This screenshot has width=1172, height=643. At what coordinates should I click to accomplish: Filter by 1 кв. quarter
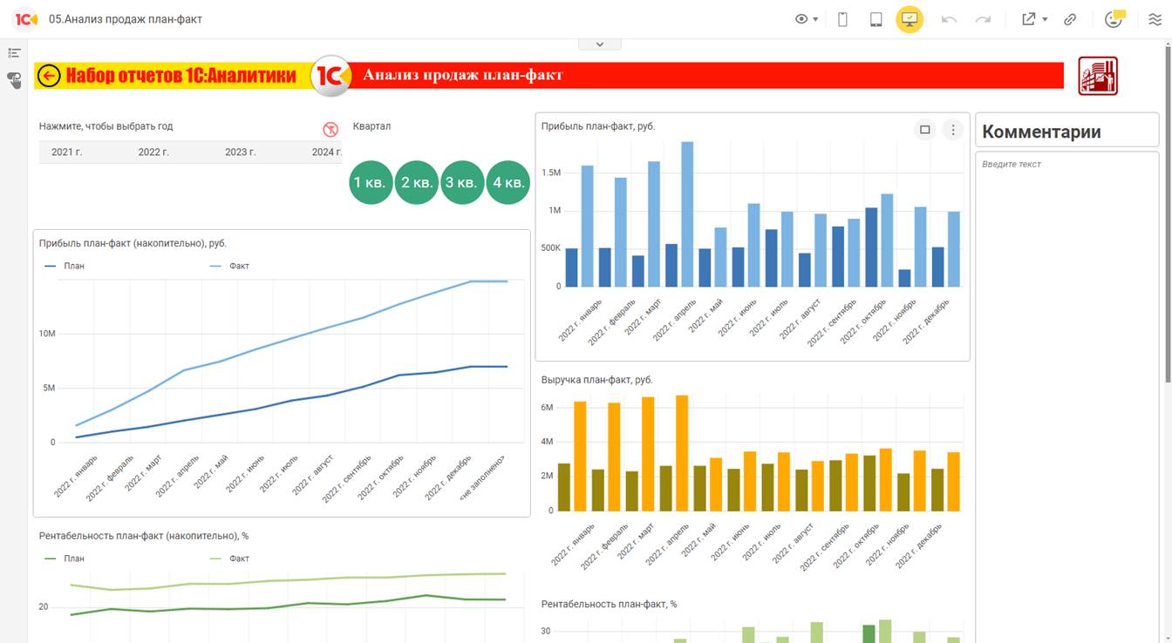click(371, 183)
